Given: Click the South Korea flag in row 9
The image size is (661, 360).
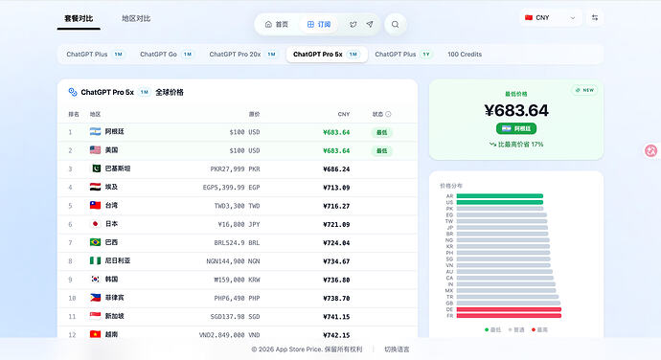Looking at the screenshot, I should [95, 279].
